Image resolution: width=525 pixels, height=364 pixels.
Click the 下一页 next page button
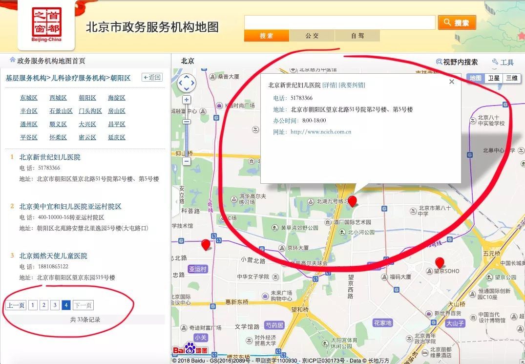83,305
